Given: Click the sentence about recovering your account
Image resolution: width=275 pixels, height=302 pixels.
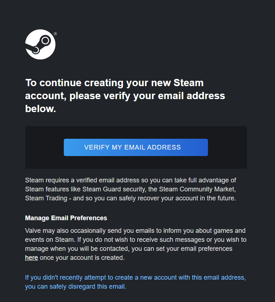Looking at the screenshot, I should (x=155, y=198).
